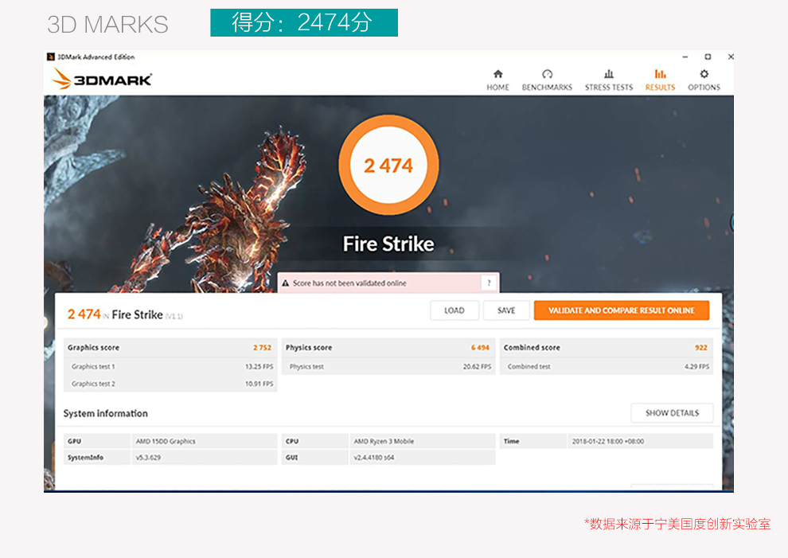Click the Physics test row
Image resolution: width=788 pixels, height=558 pixels.
[388, 366]
